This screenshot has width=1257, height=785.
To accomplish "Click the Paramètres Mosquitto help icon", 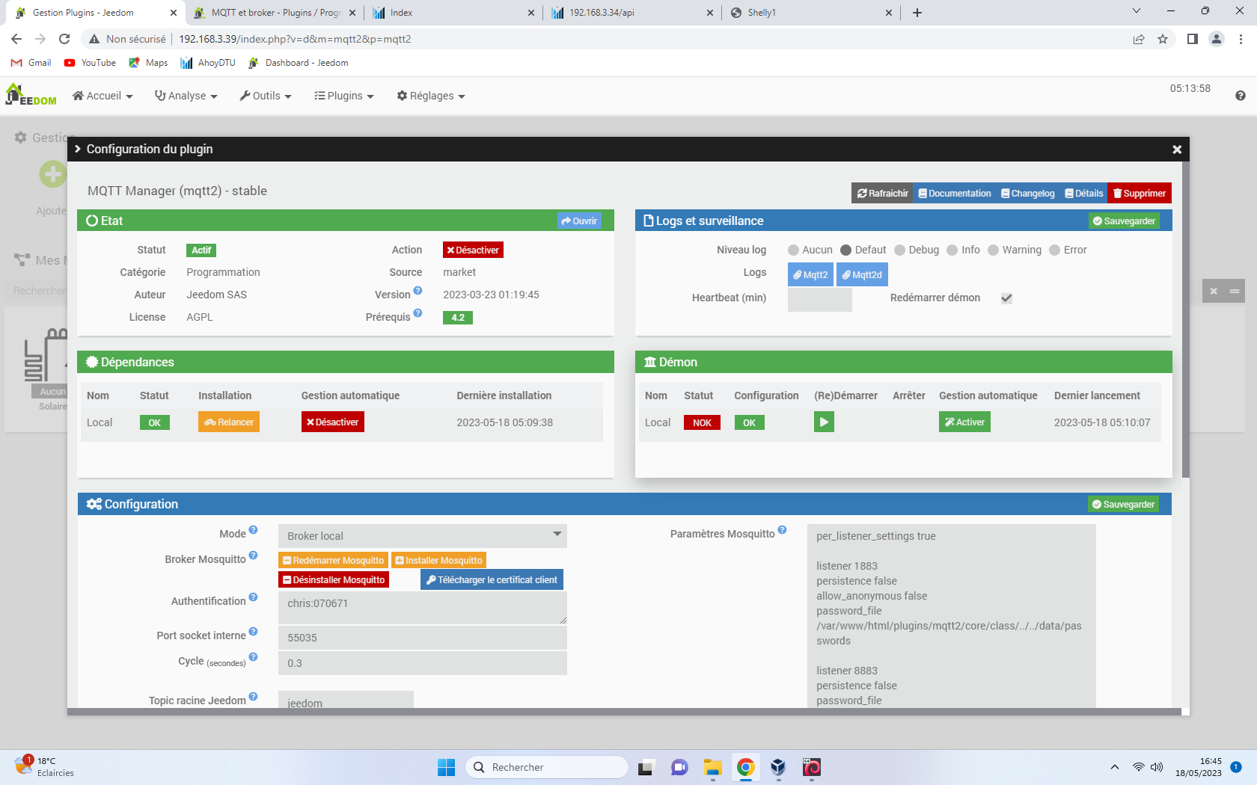I will pyautogui.click(x=782, y=530).
